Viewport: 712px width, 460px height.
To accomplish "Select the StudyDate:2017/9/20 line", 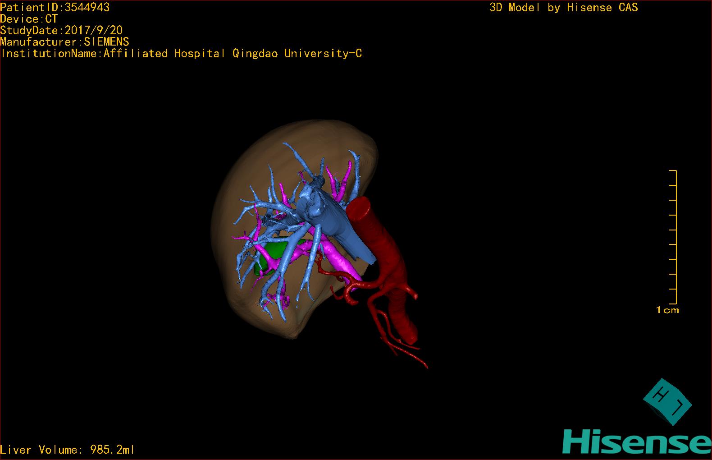I will click(x=61, y=30).
